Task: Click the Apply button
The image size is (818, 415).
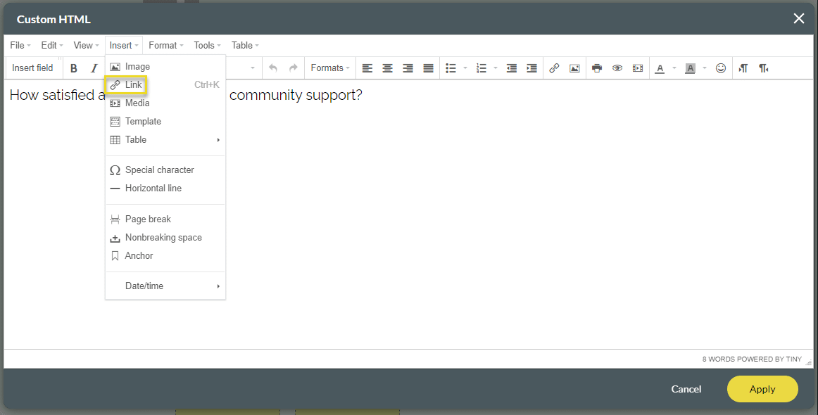Action: click(762, 389)
